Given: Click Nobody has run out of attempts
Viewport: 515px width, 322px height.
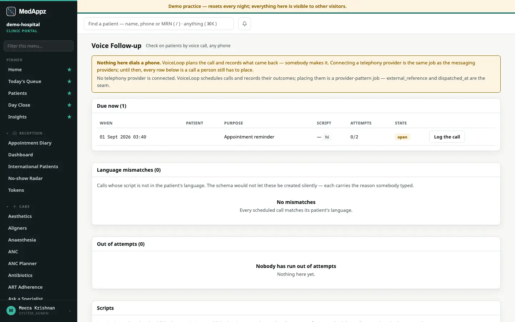Looking at the screenshot, I should (296, 266).
